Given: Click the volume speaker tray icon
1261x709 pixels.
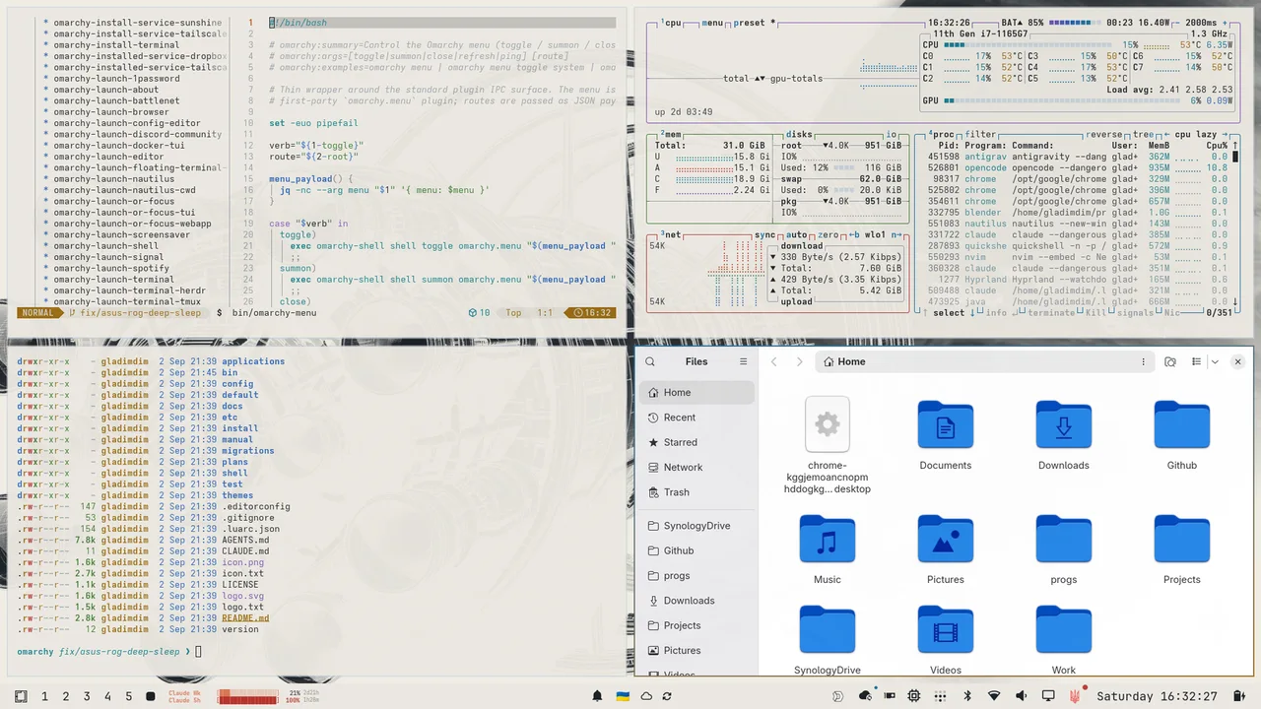Looking at the screenshot, I should tap(1021, 696).
